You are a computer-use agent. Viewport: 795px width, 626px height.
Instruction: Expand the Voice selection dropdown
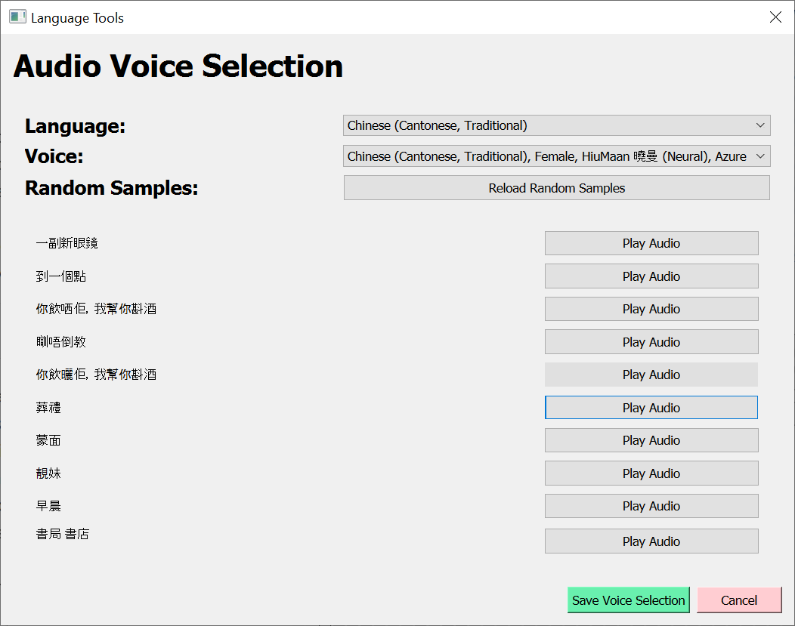pos(556,156)
